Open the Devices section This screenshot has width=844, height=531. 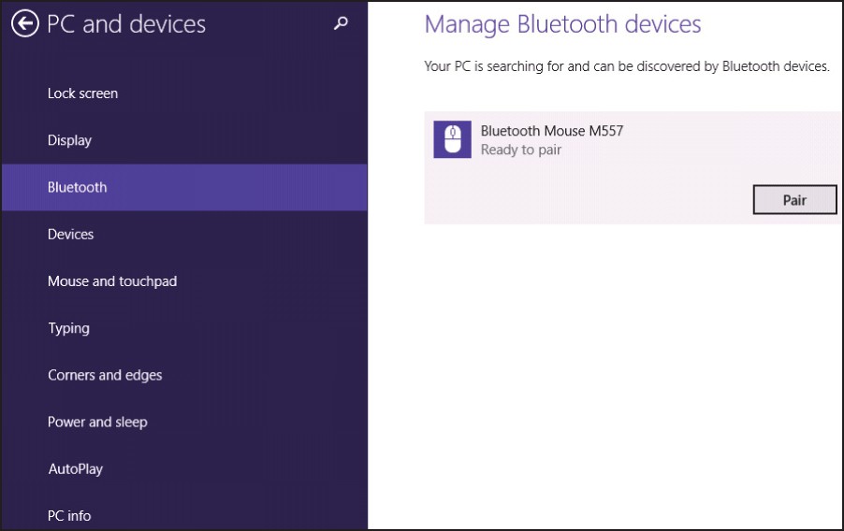coord(70,234)
